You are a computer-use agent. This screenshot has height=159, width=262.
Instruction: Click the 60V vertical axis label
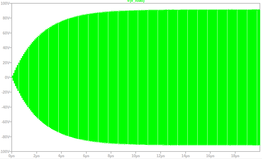(x=6, y=33)
